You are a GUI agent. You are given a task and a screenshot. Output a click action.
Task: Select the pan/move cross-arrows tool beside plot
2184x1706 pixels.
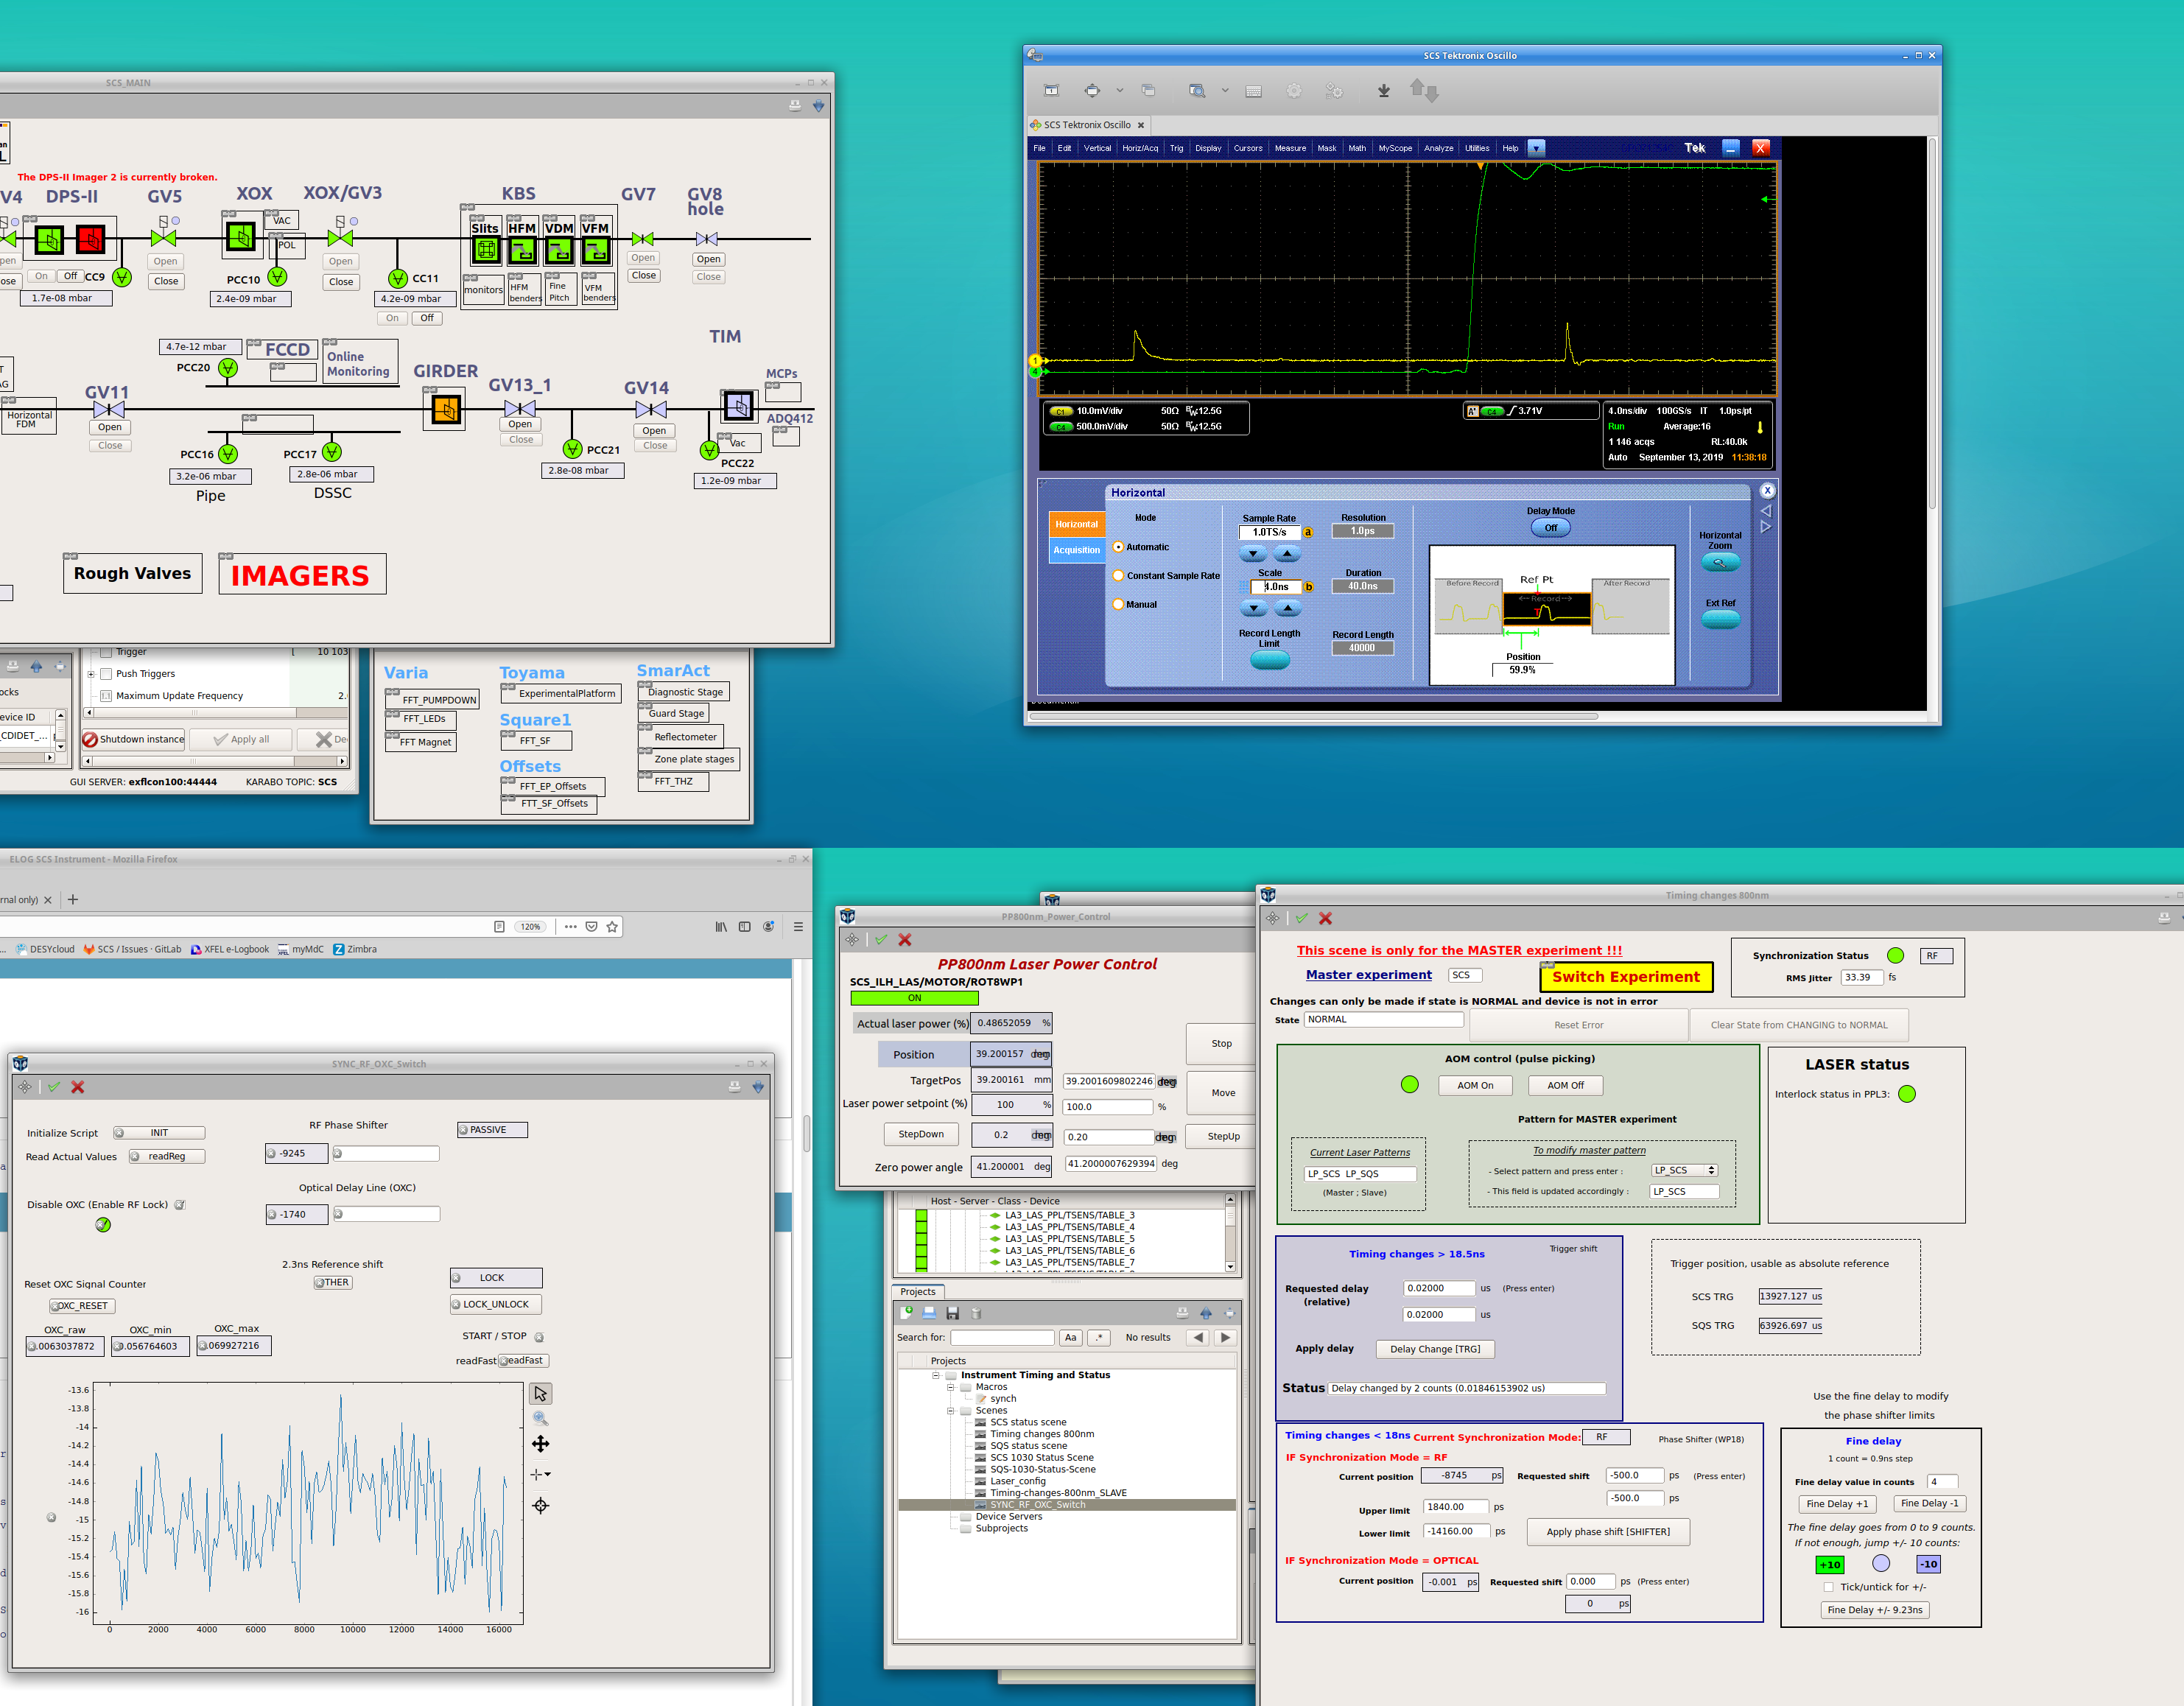click(541, 1444)
